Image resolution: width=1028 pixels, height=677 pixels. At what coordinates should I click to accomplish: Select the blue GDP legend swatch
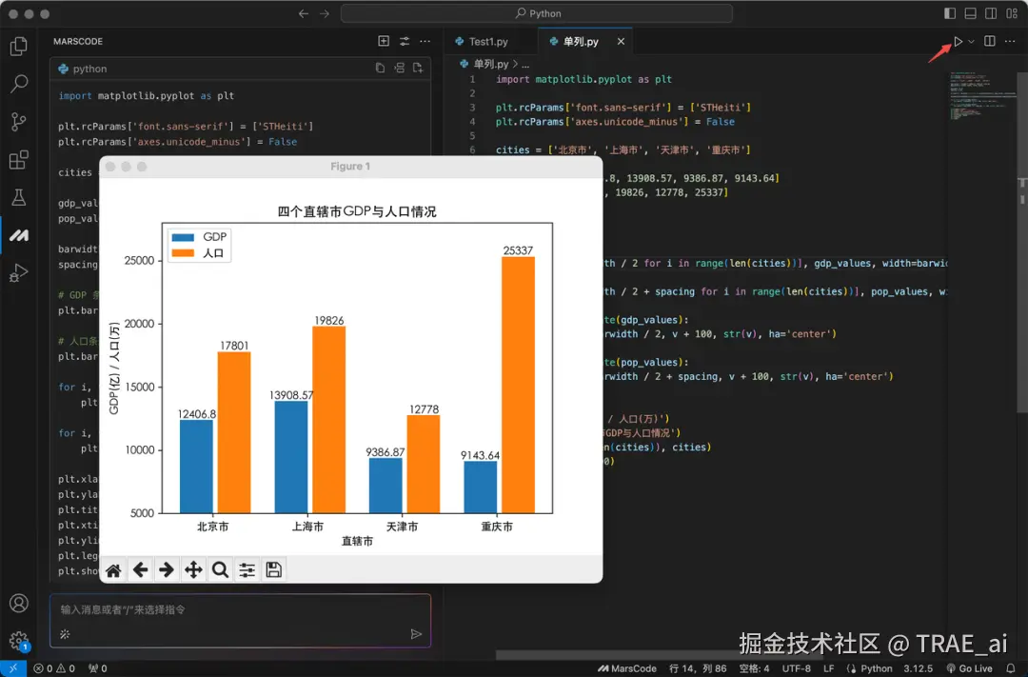pos(183,237)
